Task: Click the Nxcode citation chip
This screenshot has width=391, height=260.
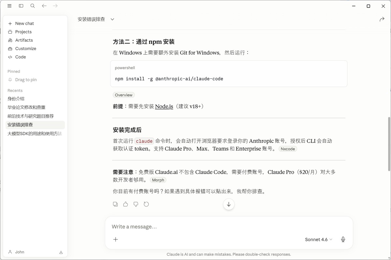Action: [x=288, y=149]
